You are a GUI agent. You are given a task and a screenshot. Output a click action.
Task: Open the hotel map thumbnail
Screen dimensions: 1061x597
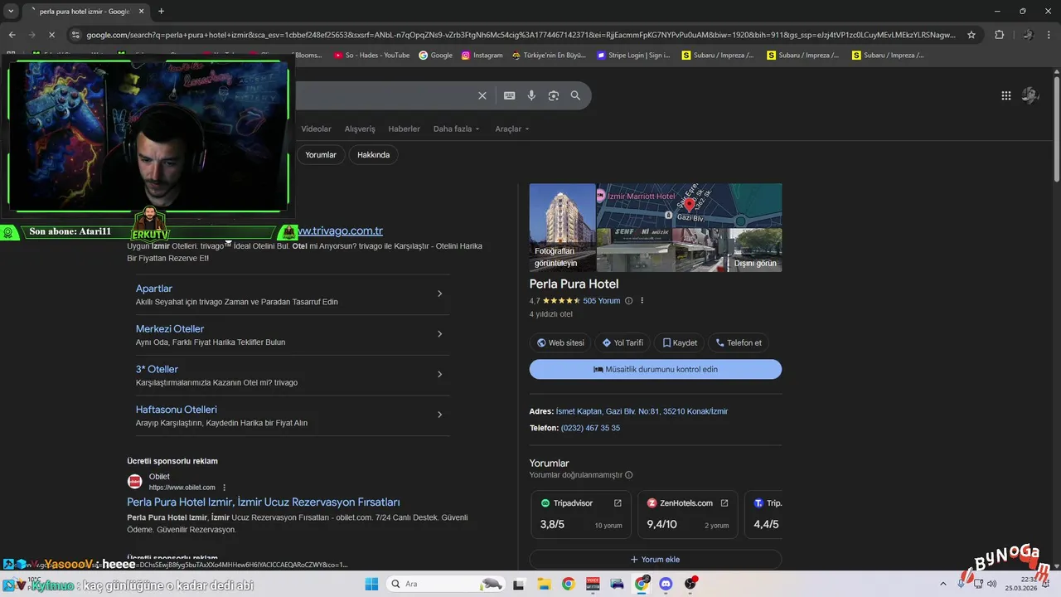tap(689, 206)
